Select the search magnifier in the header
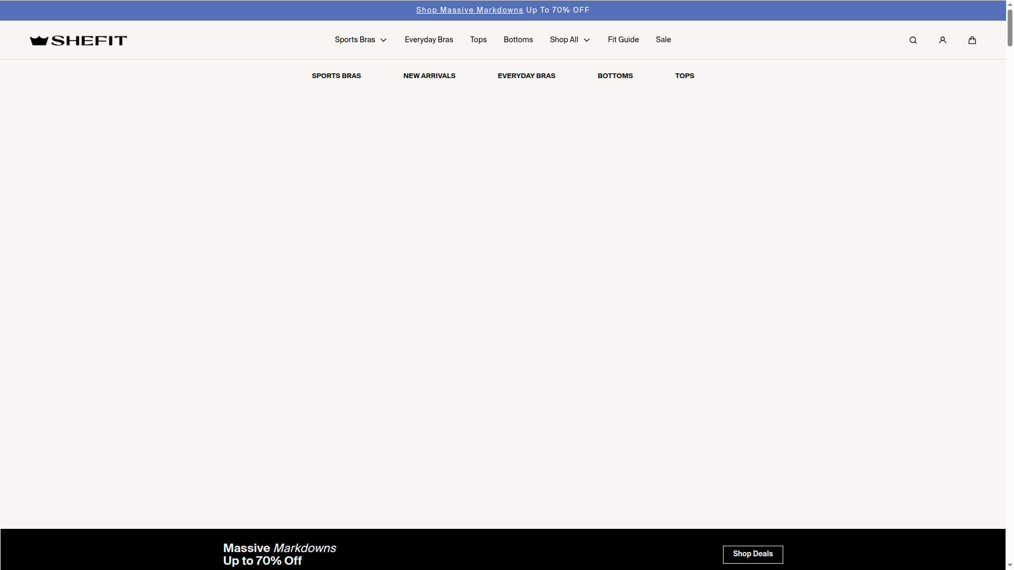The image size is (1014, 570). coord(913,40)
